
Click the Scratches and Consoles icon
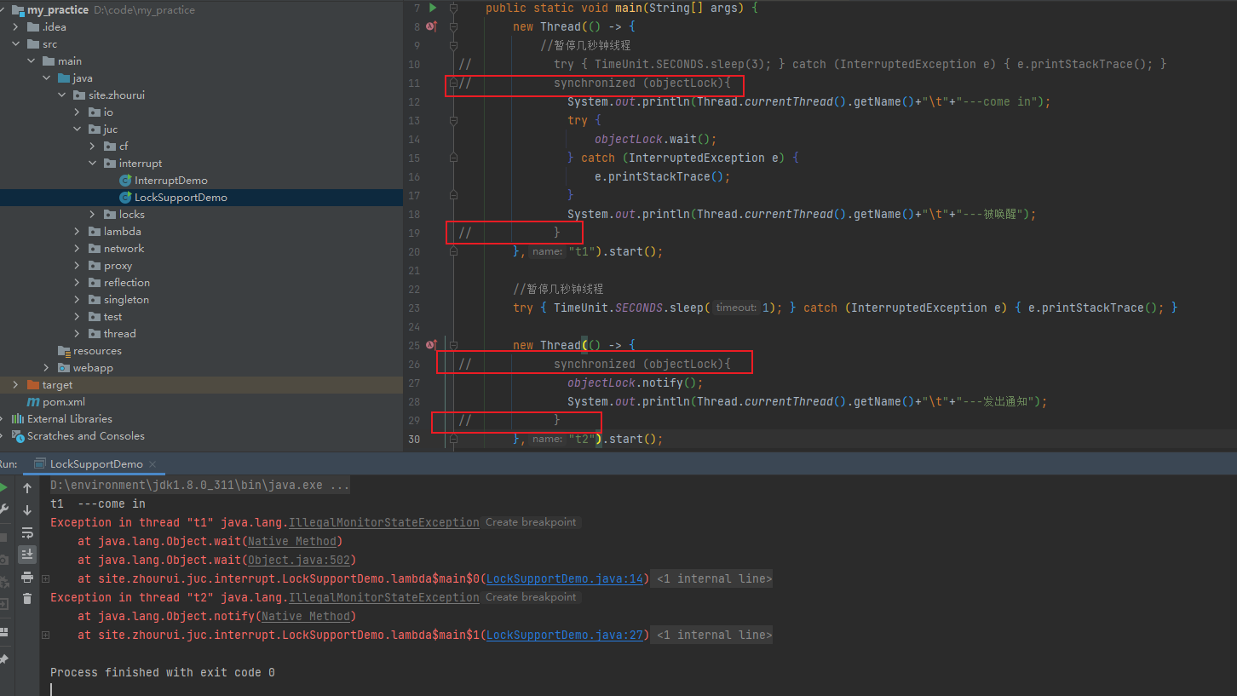point(18,436)
